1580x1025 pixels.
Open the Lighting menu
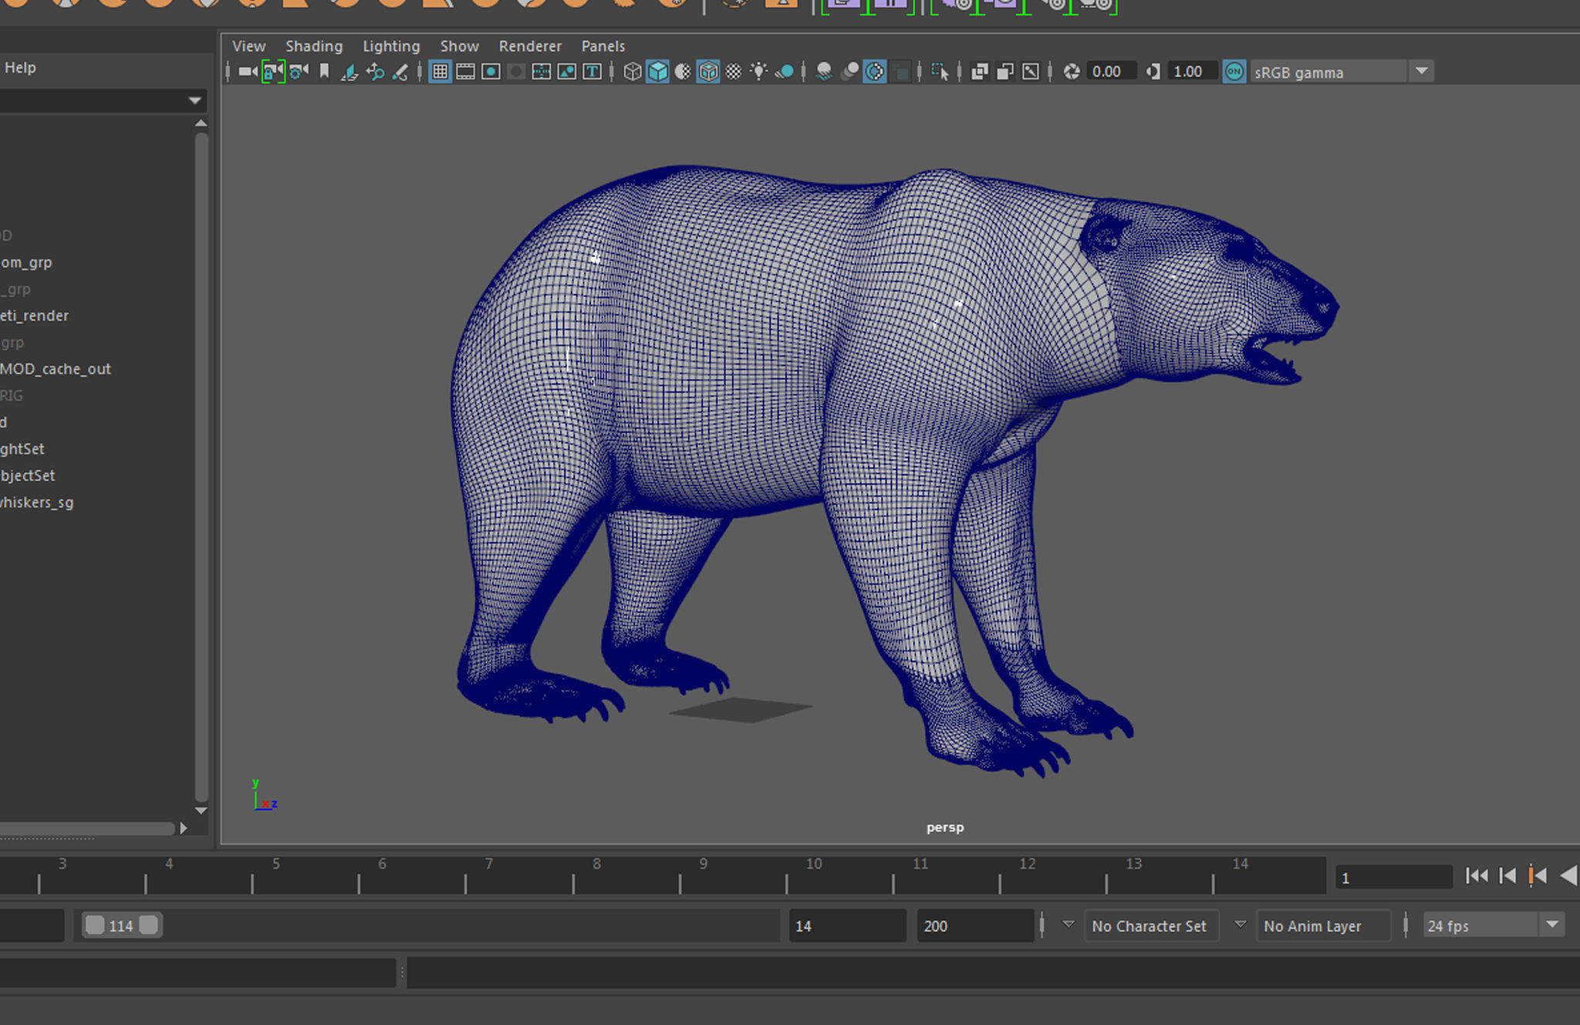pos(391,46)
